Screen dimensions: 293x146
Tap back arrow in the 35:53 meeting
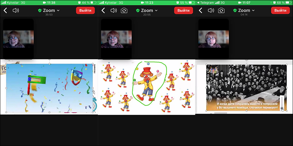pos(5,10)
